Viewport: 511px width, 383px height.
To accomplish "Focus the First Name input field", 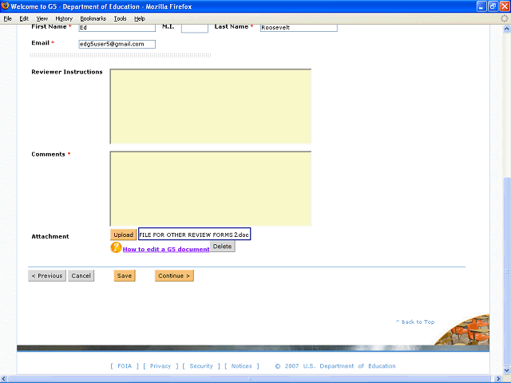I will 117,28.
